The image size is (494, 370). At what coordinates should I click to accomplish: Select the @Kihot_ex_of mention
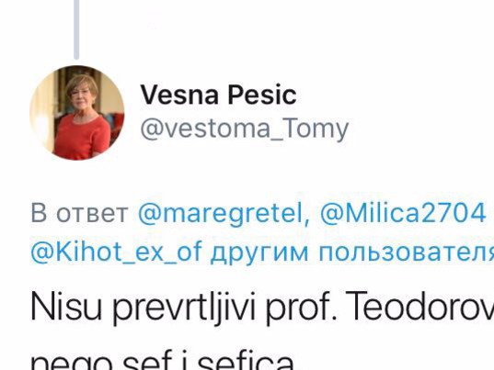coord(116,252)
